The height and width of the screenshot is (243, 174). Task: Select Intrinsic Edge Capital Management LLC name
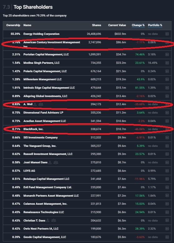49,88
